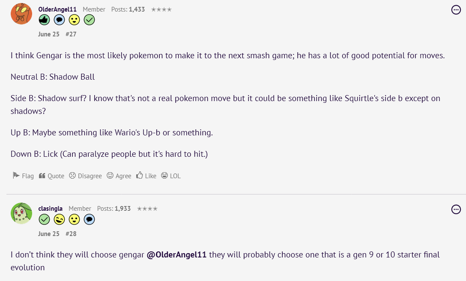Click the @OlderAngel11 mention link
Viewport: 466px width, 281px height.
tap(176, 255)
